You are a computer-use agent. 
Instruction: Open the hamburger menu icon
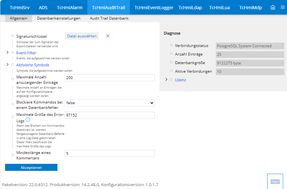283,7
